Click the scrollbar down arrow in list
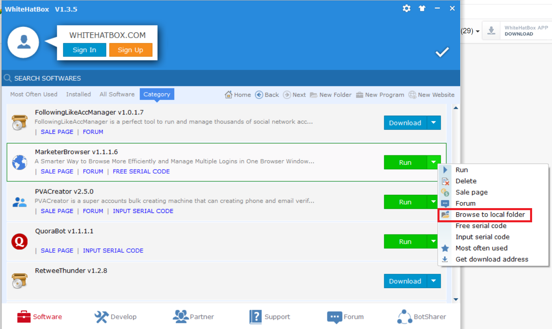Image resolution: width=552 pixels, height=329 pixels. click(456, 299)
